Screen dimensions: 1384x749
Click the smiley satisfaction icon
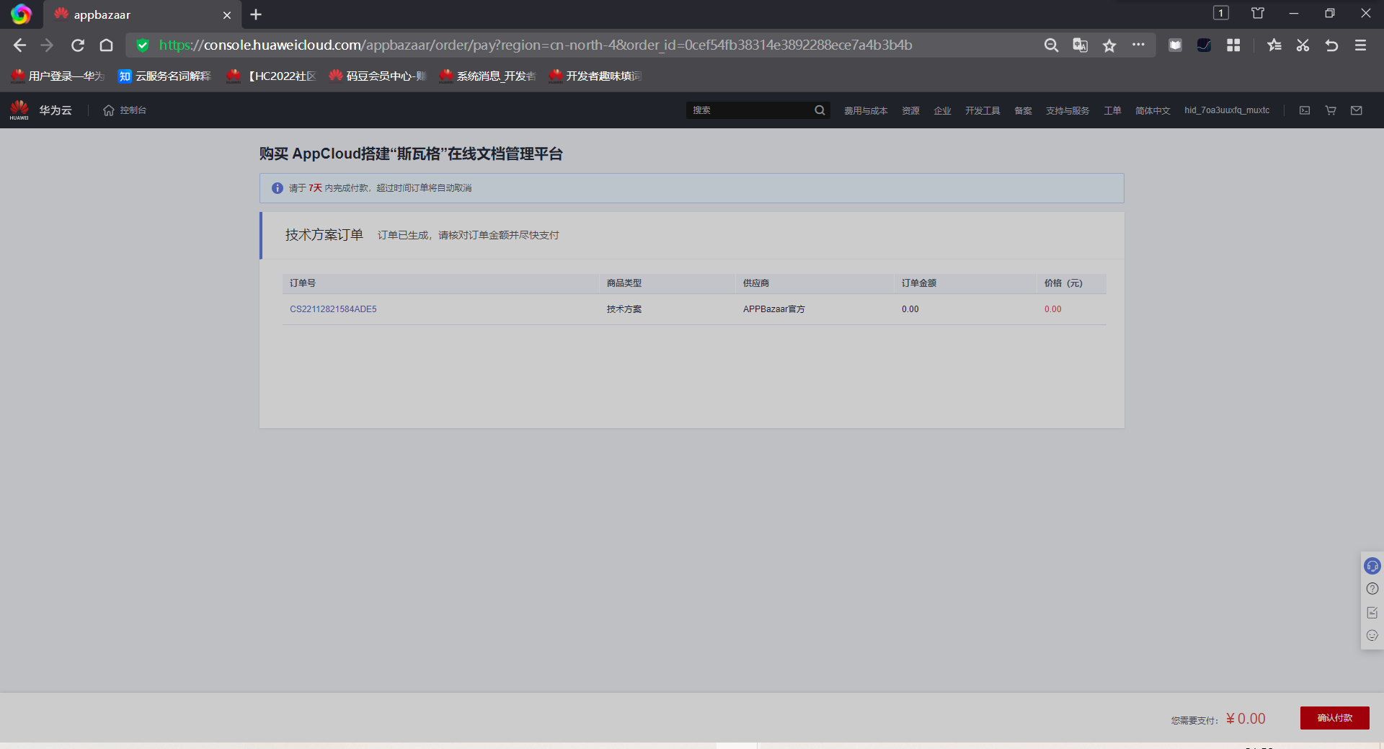(x=1372, y=635)
